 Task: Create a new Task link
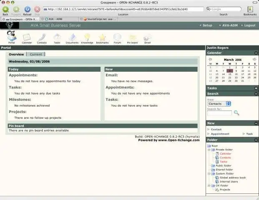[x=249, y=134]
